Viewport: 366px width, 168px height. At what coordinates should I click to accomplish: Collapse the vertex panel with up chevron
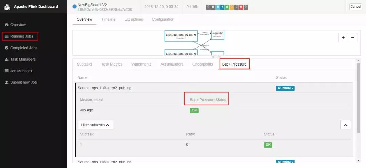(346, 125)
